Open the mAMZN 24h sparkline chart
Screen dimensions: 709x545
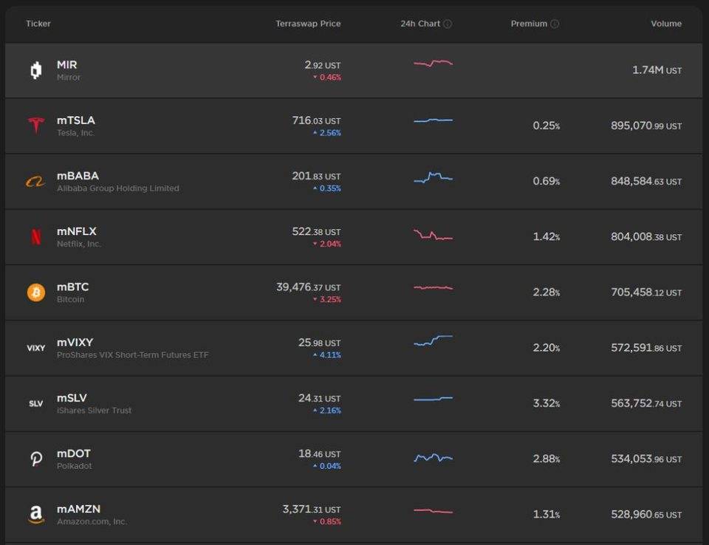pos(434,511)
